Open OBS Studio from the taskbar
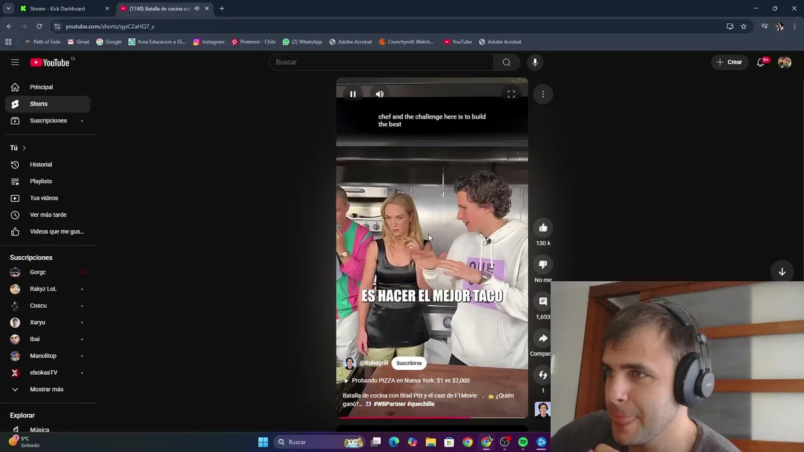Viewport: 804px width, 452px height. pos(504,442)
